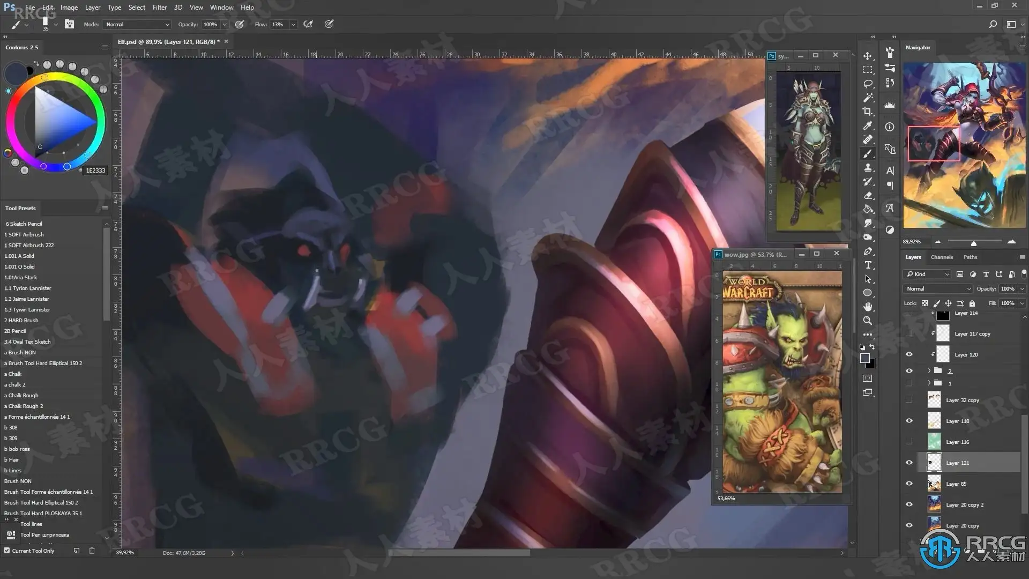Switch to the Channels tab
Viewport: 1029px width, 579px height.
click(x=942, y=257)
